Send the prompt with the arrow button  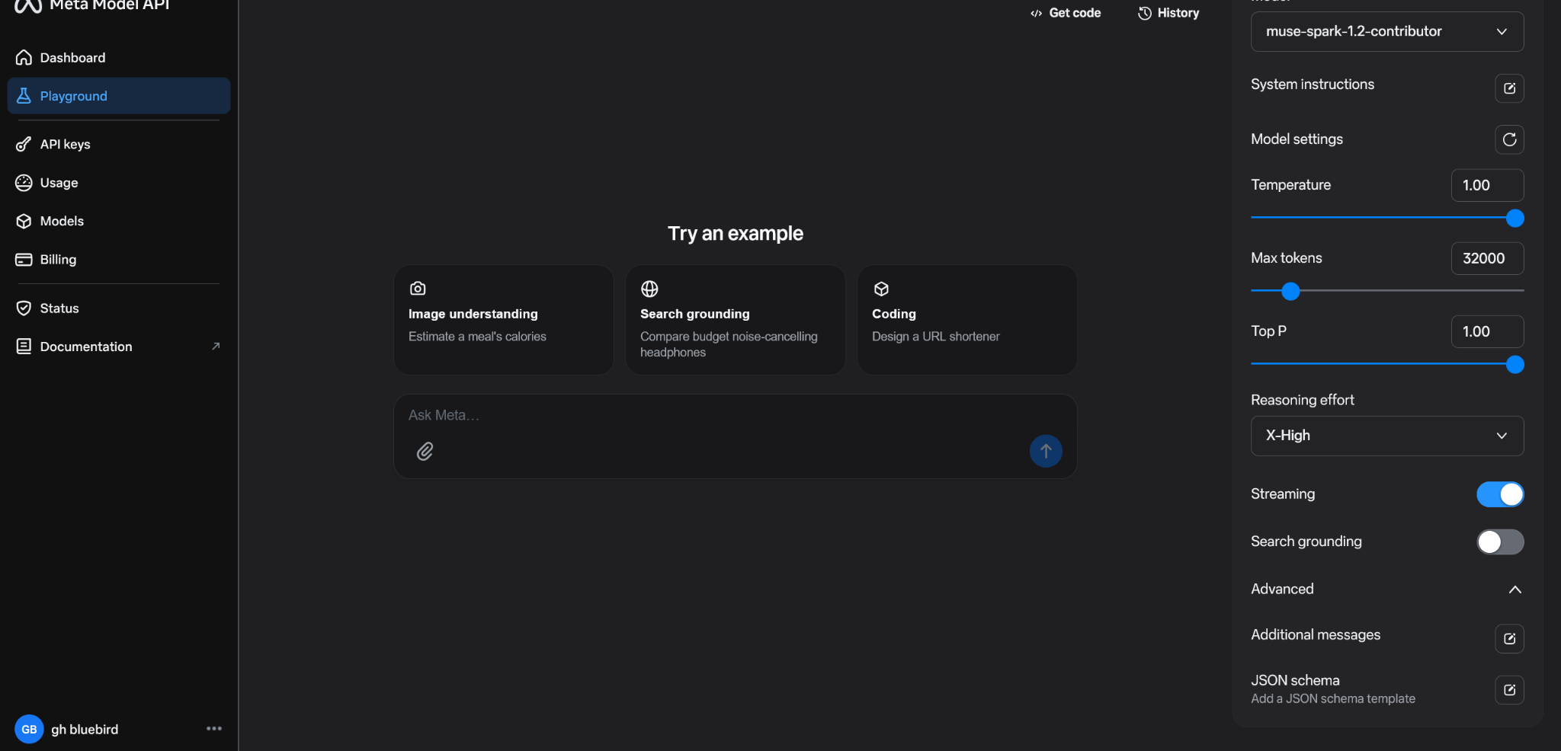1046,451
